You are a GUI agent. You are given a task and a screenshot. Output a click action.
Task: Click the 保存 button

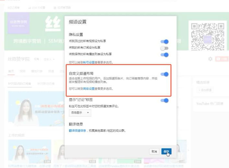tap(166, 152)
